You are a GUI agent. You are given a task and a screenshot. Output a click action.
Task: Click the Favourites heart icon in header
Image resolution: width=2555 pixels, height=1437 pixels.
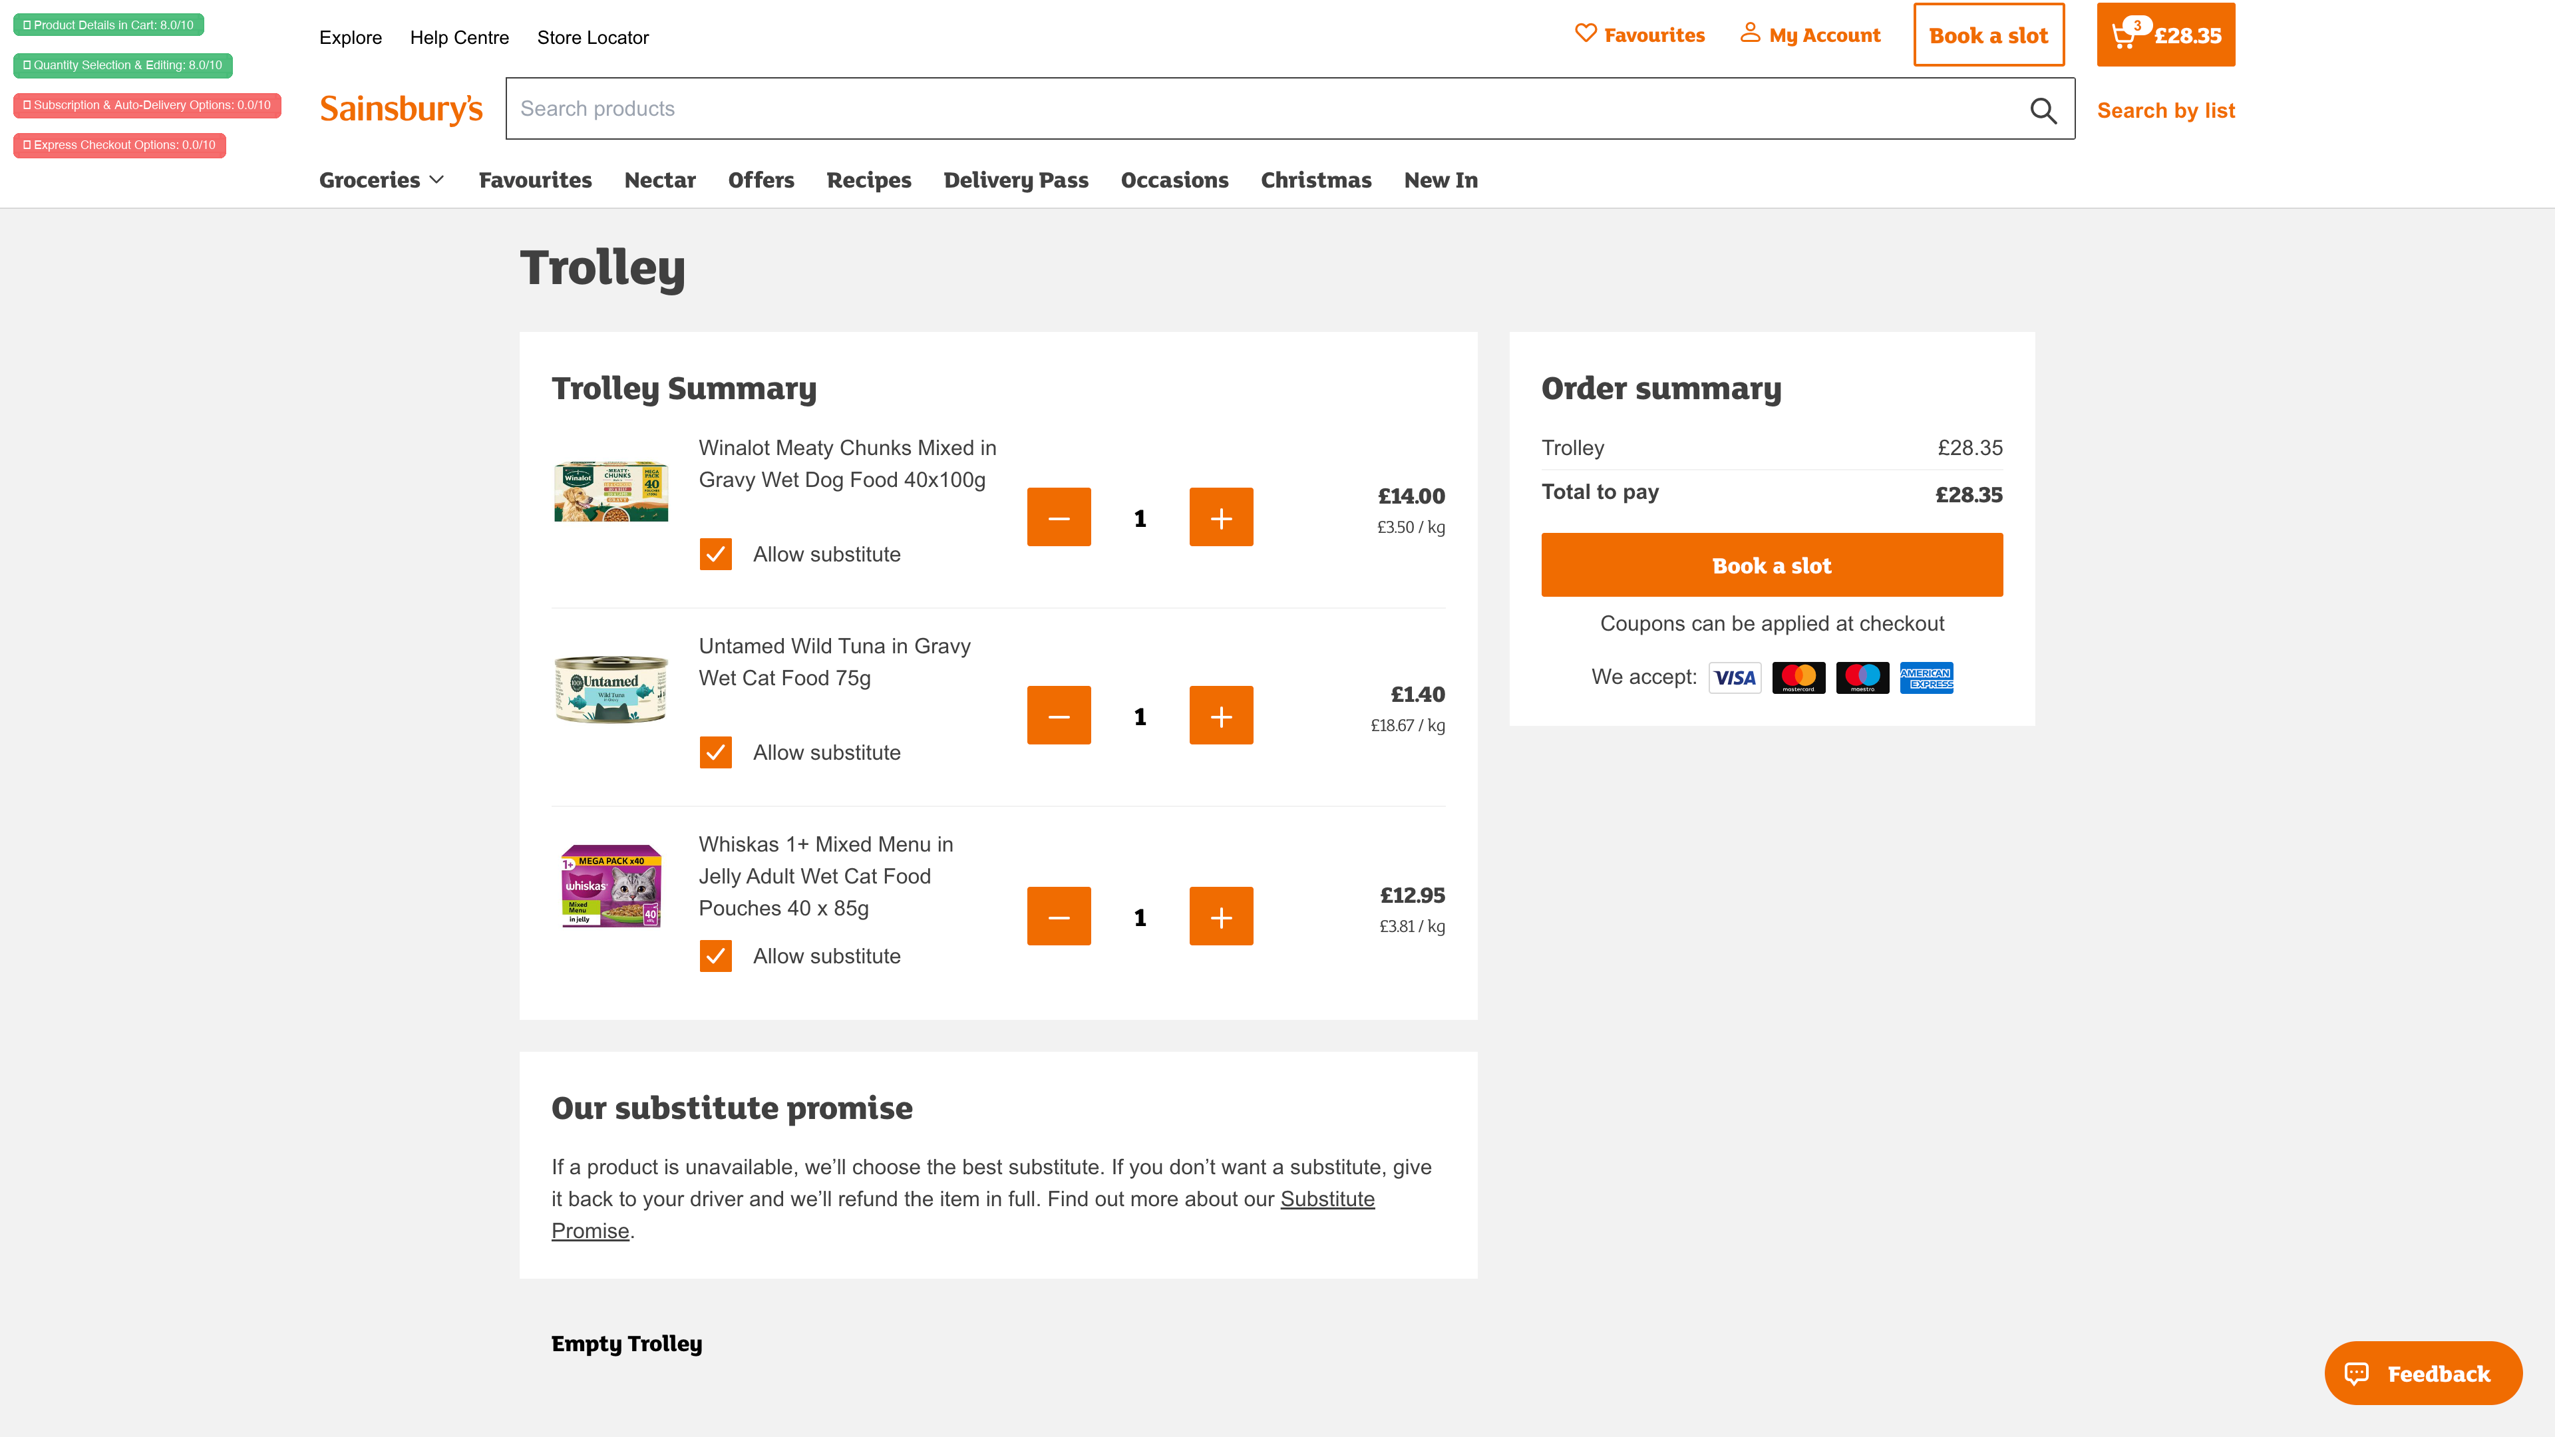(1586, 34)
